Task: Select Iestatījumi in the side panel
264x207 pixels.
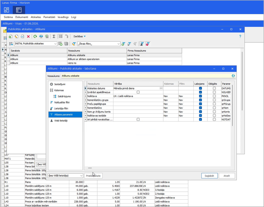Action: pyautogui.click(x=65, y=84)
